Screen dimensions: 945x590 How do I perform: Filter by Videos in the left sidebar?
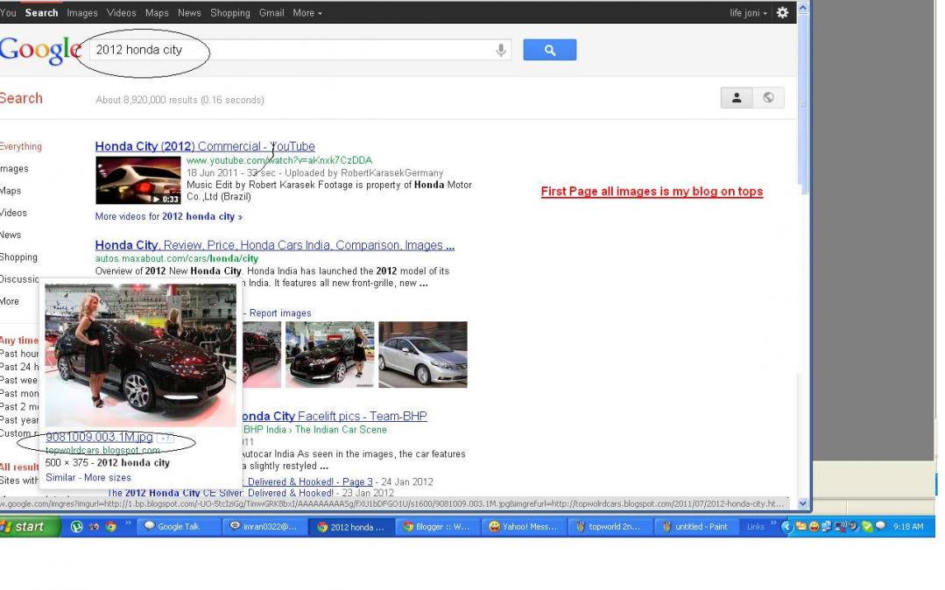pos(13,213)
